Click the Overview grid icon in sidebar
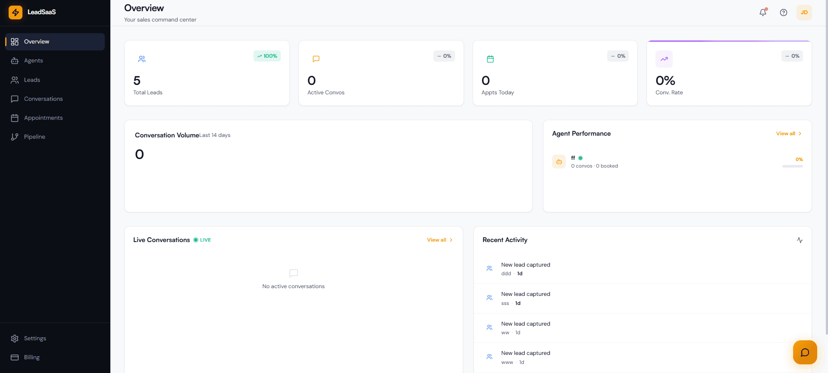Screen dimensions: 828x373 (15, 42)
